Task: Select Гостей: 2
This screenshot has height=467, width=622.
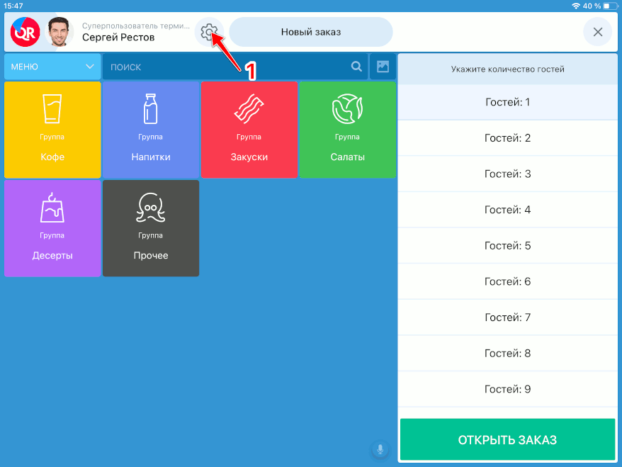Action: tap(507, 137)
